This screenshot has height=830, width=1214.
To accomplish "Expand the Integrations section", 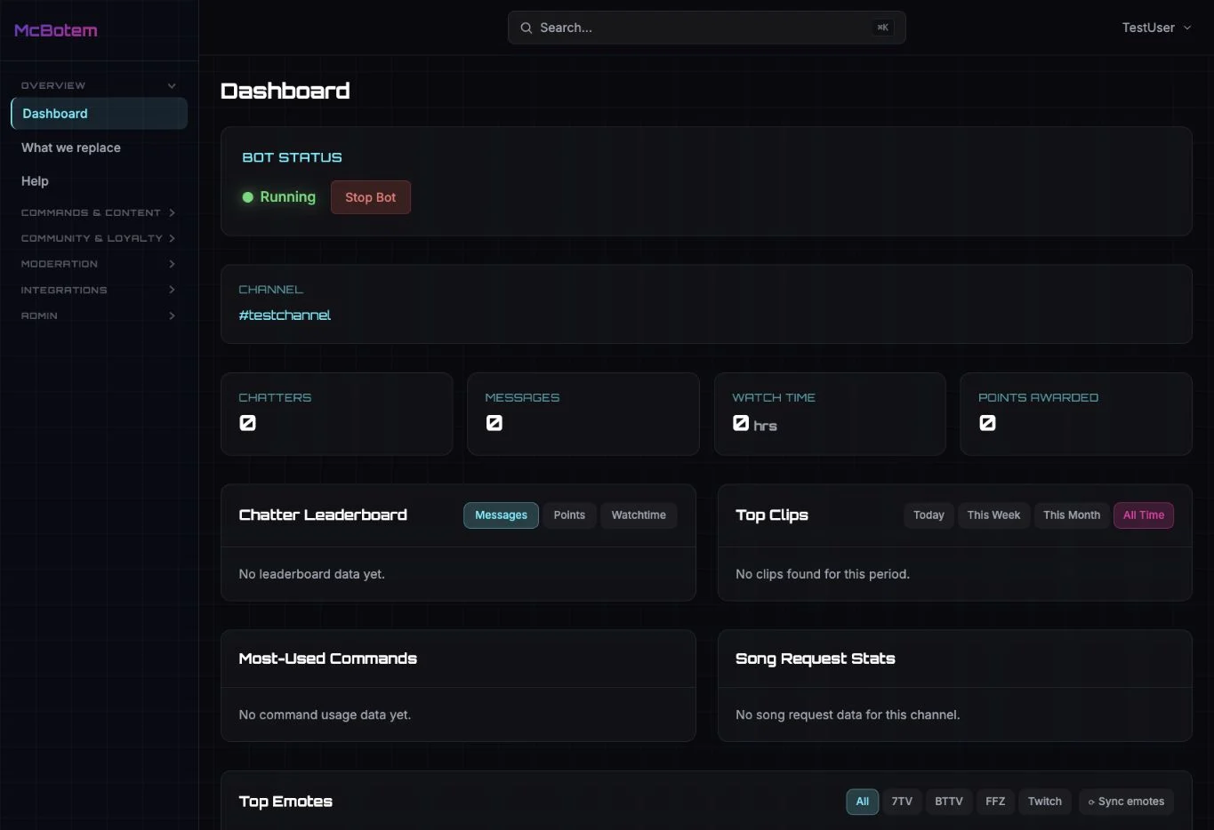I will tap(98, 290).
